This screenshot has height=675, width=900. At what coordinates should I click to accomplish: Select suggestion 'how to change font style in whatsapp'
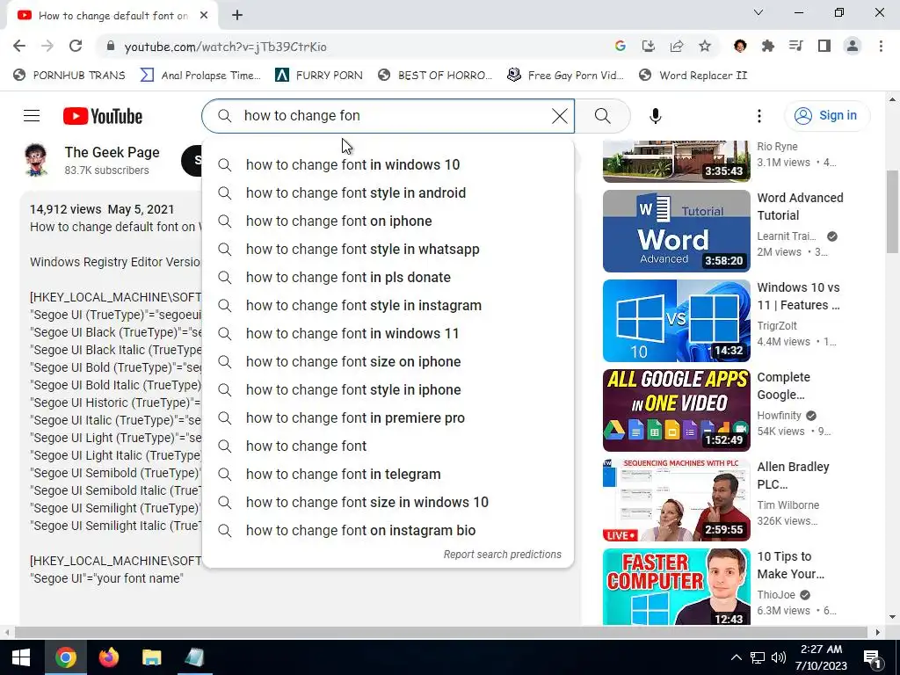pos(388,249)
